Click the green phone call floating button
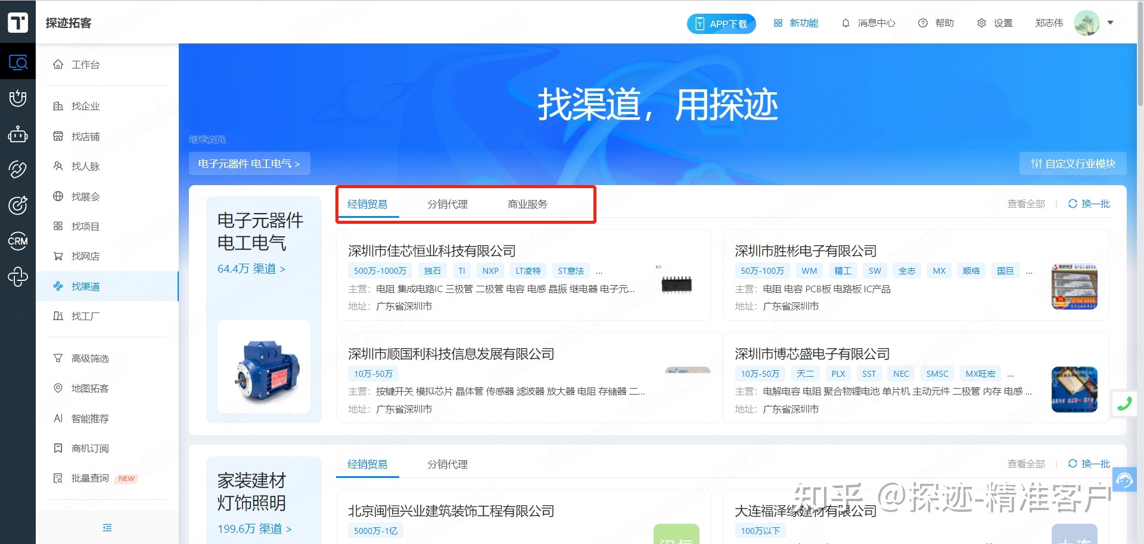This screenshot has width=1144, height=544. [x=1124, y=404]
